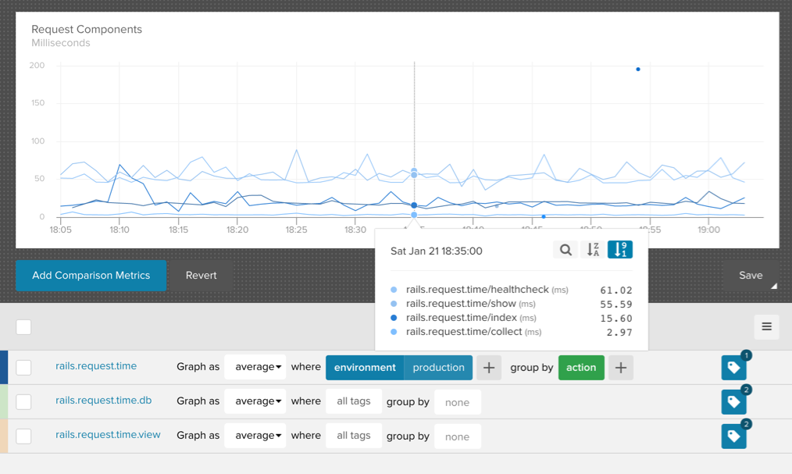Open average dropdown for rails.request.time.view
The width and height of the screenshot is (792, 474).
coord(255,436)
